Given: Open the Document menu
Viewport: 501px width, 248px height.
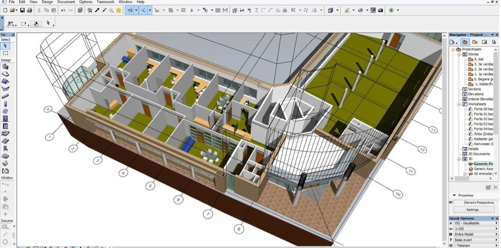Looking at the screenshot, I should (x=66, y=2).
